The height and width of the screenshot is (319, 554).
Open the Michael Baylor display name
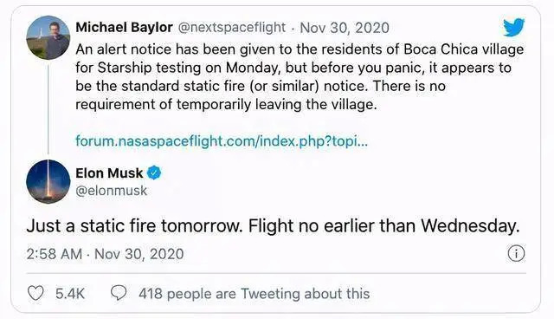(124, 27)
